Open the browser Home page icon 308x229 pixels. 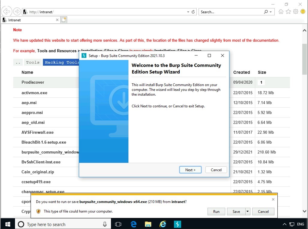[x=281, y=11]
